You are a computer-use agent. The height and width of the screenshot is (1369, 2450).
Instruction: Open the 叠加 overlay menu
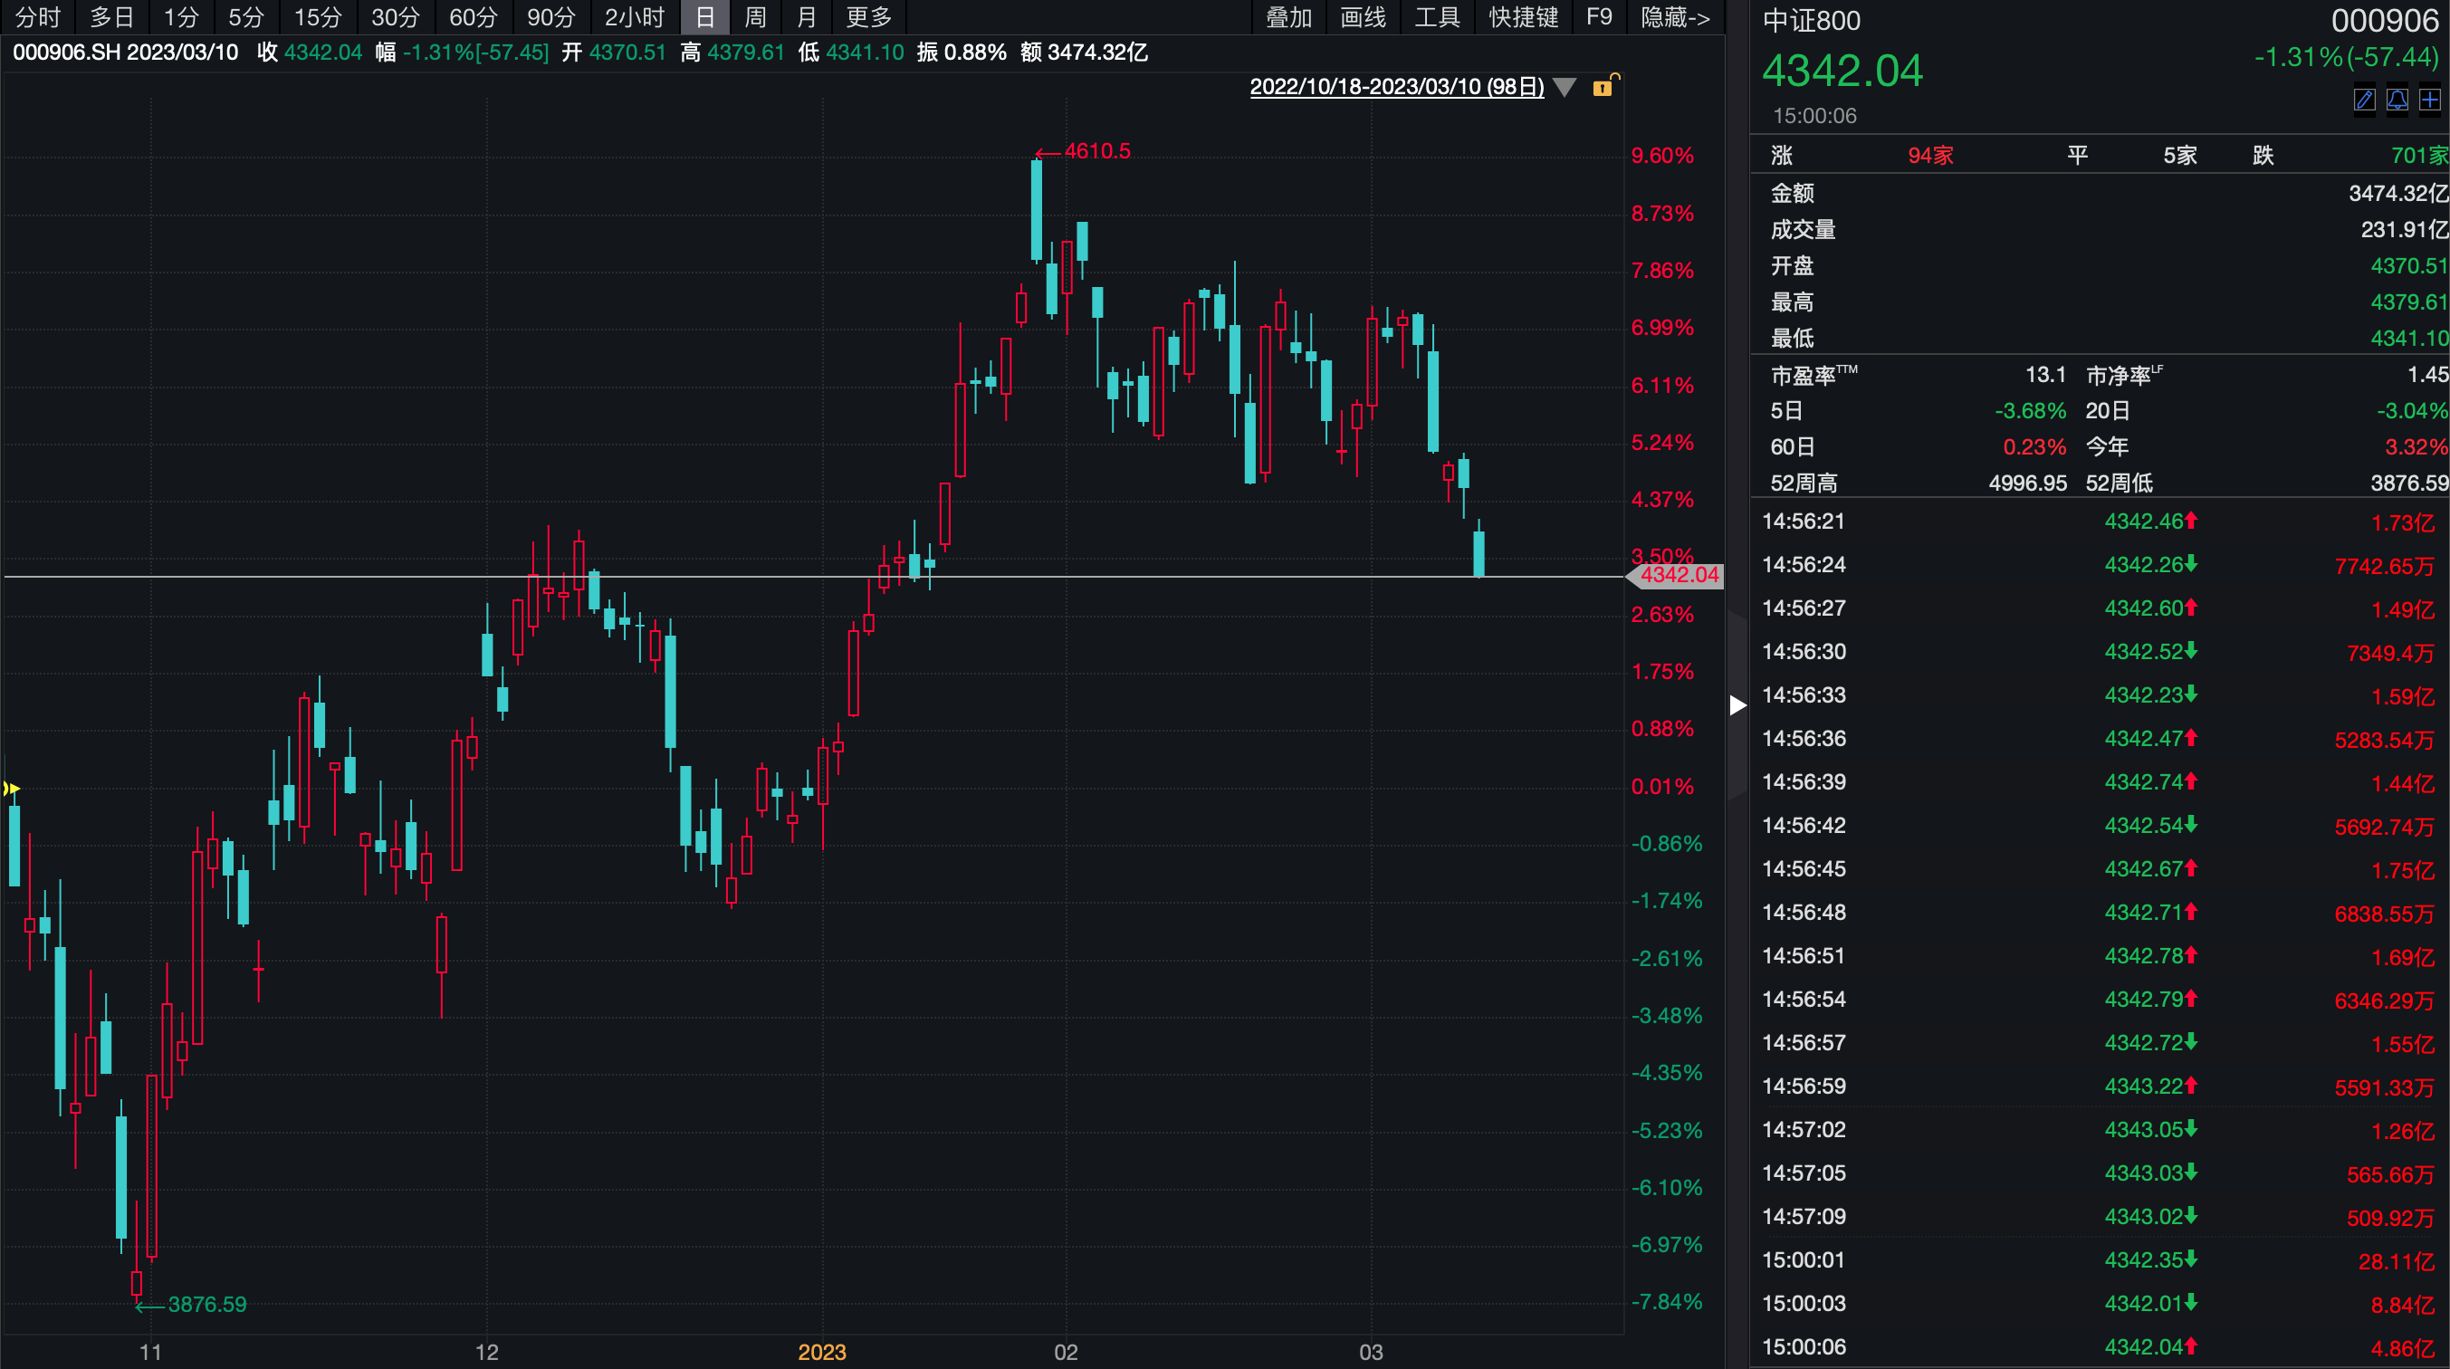coord(1288,17)
